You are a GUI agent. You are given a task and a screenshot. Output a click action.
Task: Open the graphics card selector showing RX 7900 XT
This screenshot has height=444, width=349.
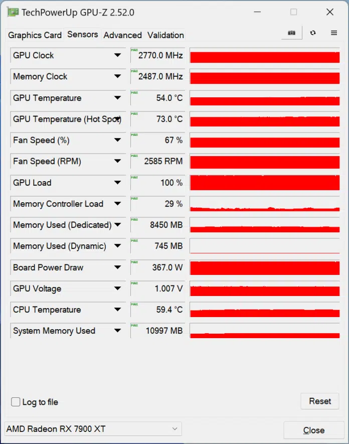pos(93,428)
